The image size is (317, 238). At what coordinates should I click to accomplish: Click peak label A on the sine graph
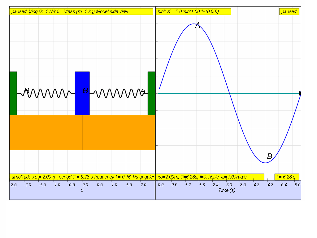(x=198, y=26)
